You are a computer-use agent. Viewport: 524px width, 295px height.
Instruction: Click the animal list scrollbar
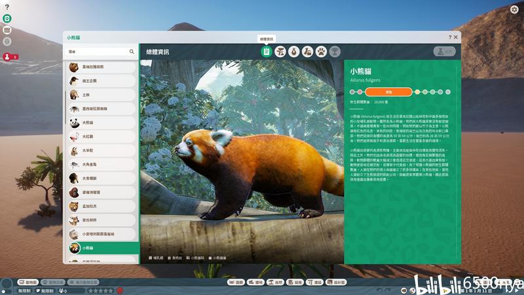(65, 107)
